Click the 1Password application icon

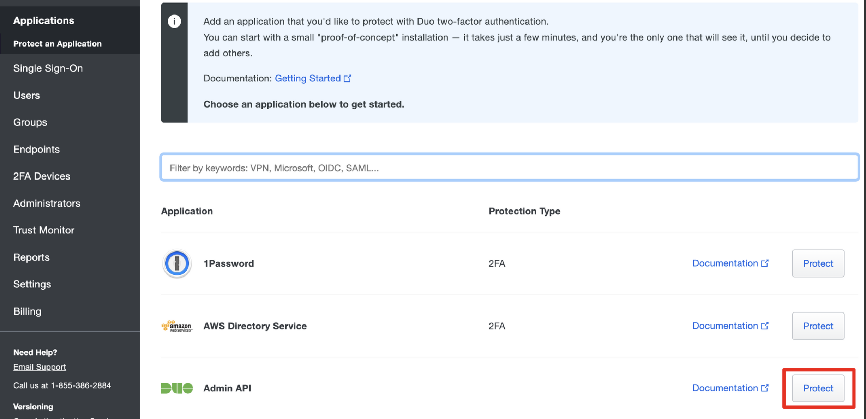[177, 263]
